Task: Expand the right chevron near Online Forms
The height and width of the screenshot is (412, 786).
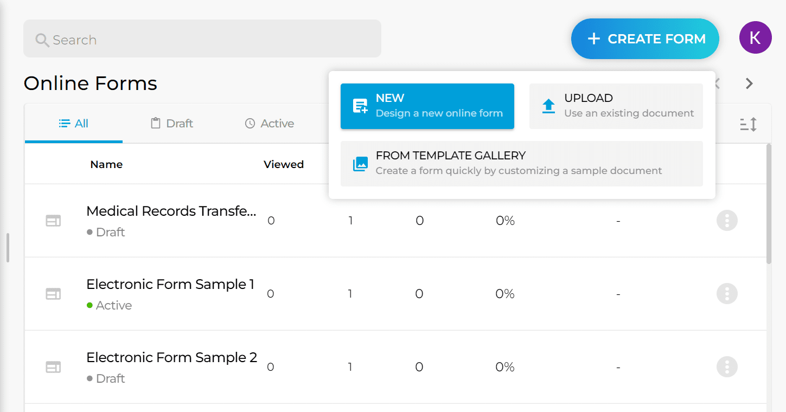Action: click(749, 83)
